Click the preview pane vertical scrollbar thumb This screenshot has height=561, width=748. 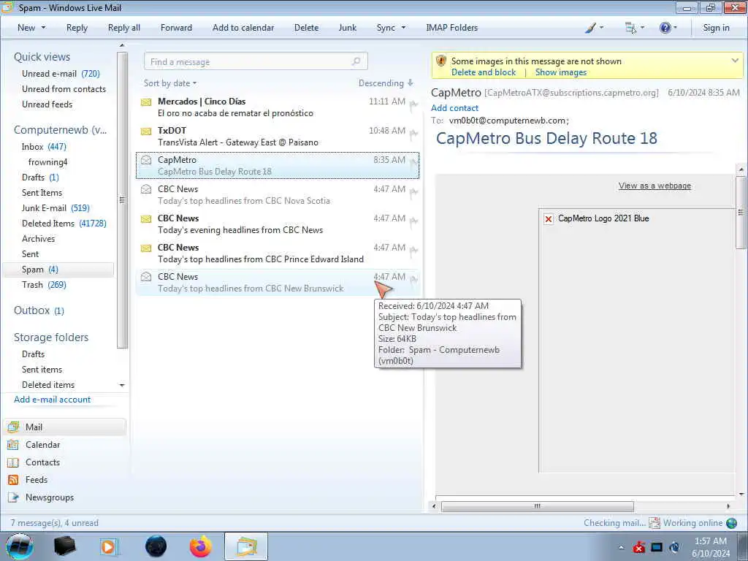click(741, 213)
